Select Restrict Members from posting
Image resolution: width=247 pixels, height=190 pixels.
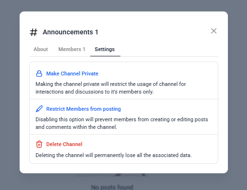pos(84,109)
